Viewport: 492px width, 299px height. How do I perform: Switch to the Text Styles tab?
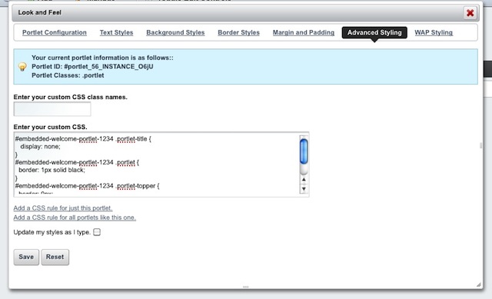click(x=116, y=32)
